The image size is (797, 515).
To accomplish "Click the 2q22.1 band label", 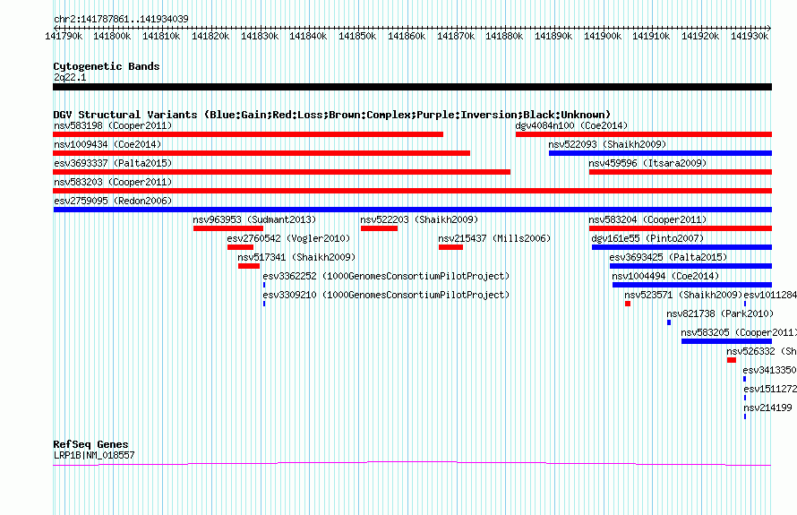I will (70, 77).
